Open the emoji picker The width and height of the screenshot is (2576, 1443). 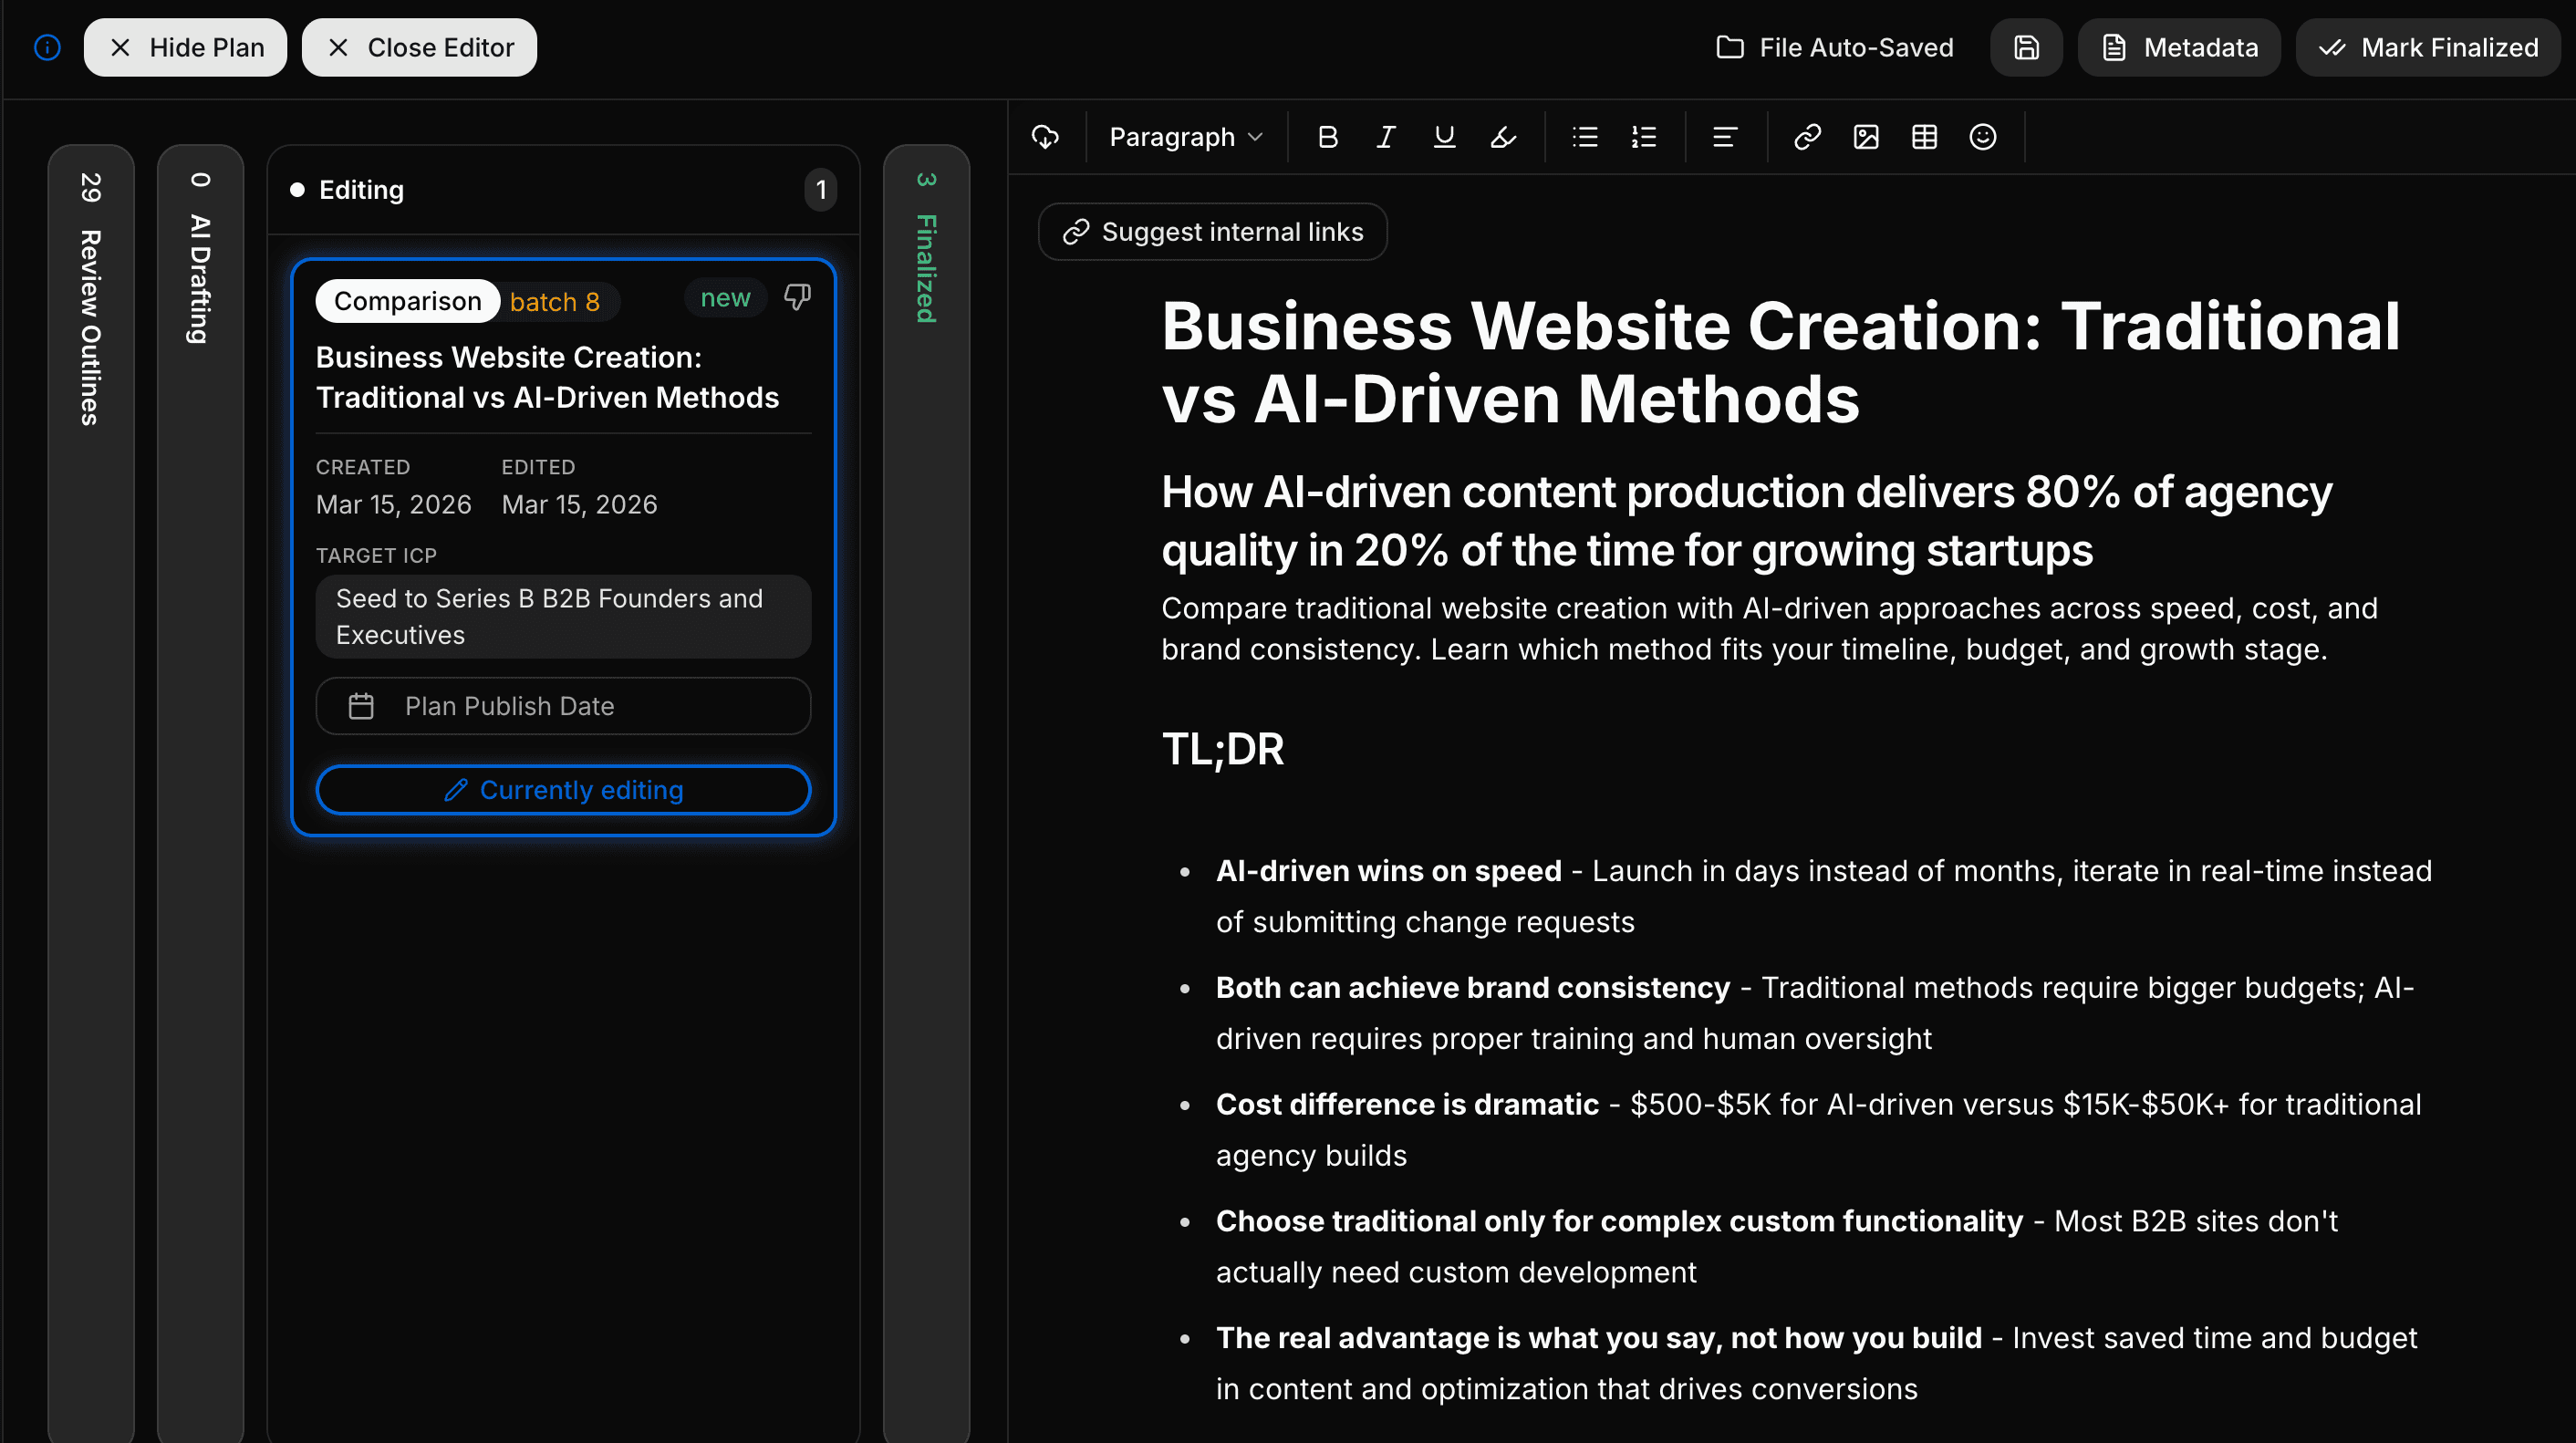[1982, 137]
